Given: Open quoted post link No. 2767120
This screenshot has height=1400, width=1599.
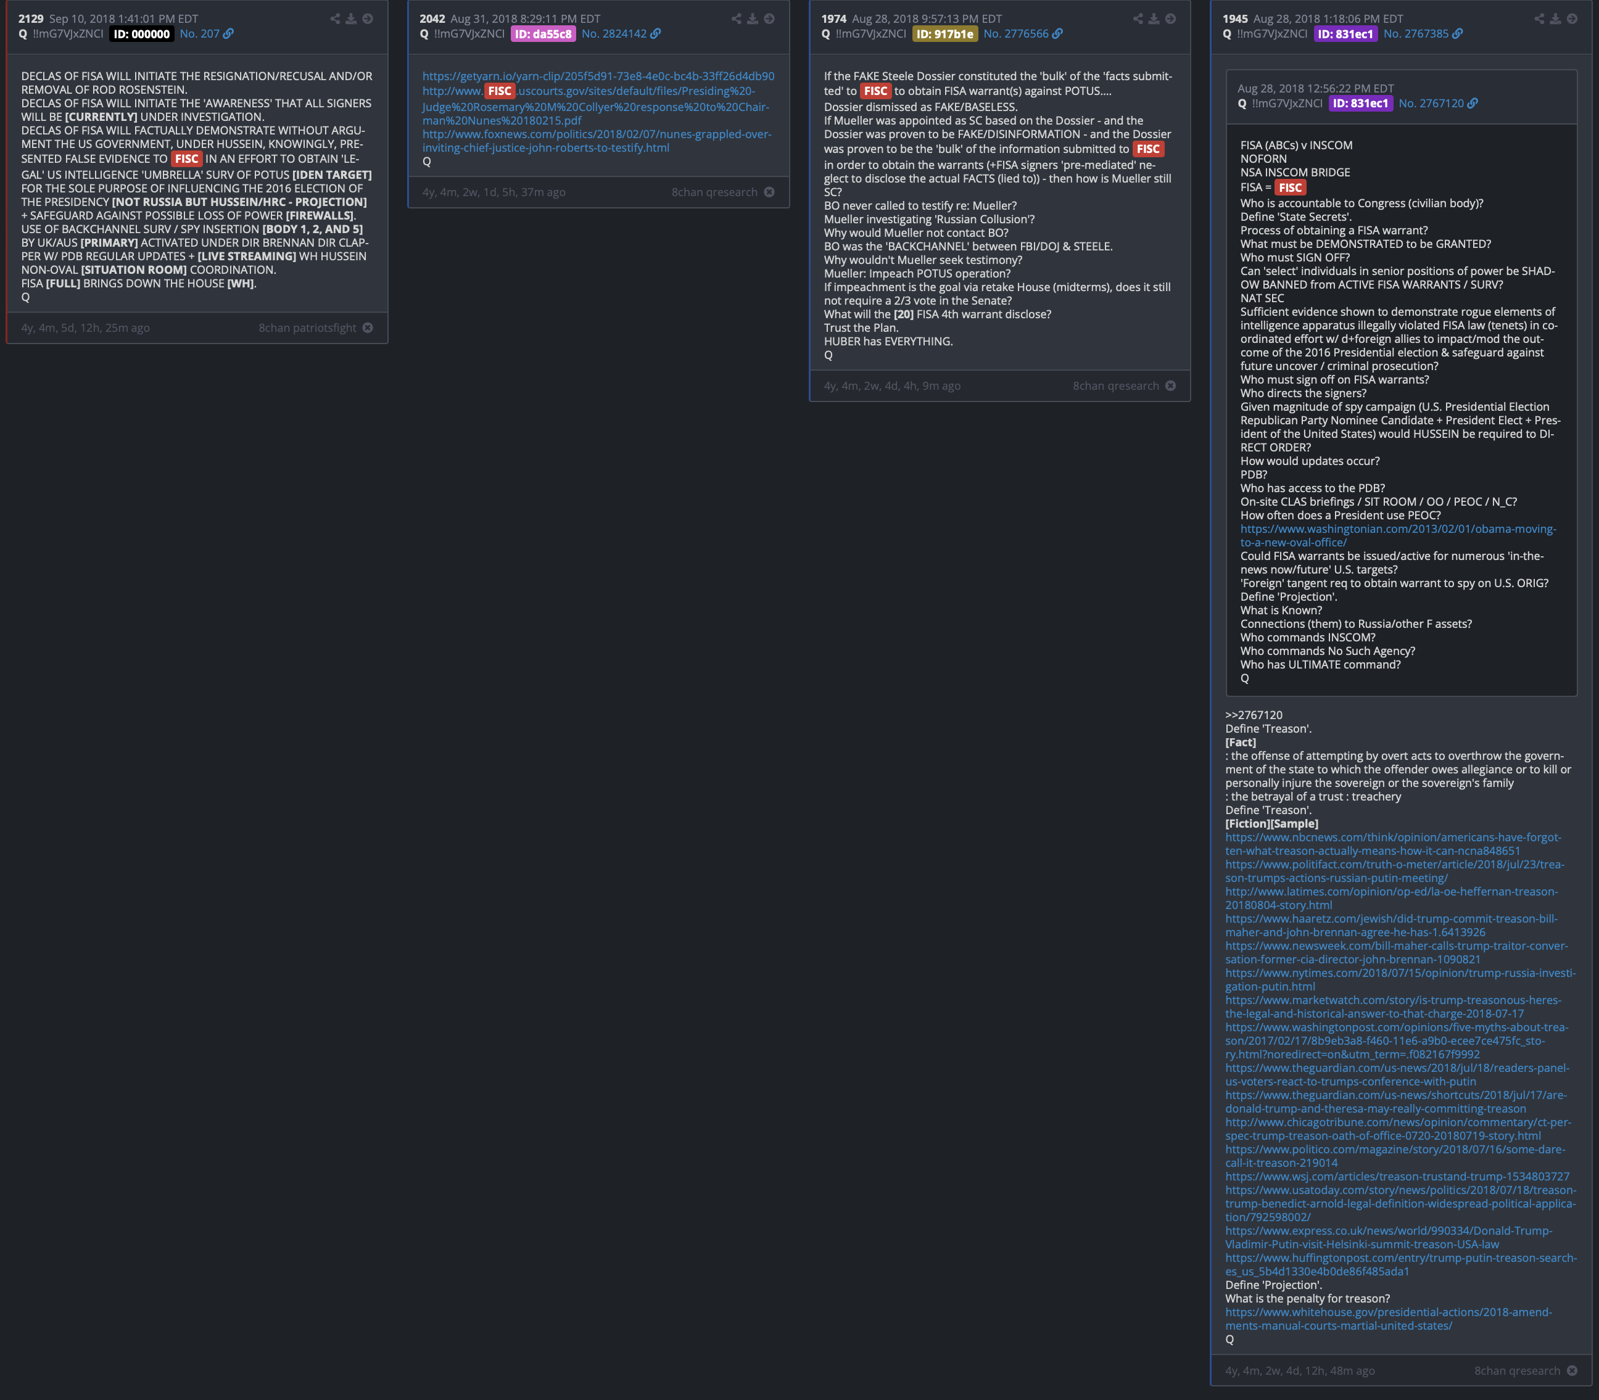Looking at the screenshot, I should 1438,103.
